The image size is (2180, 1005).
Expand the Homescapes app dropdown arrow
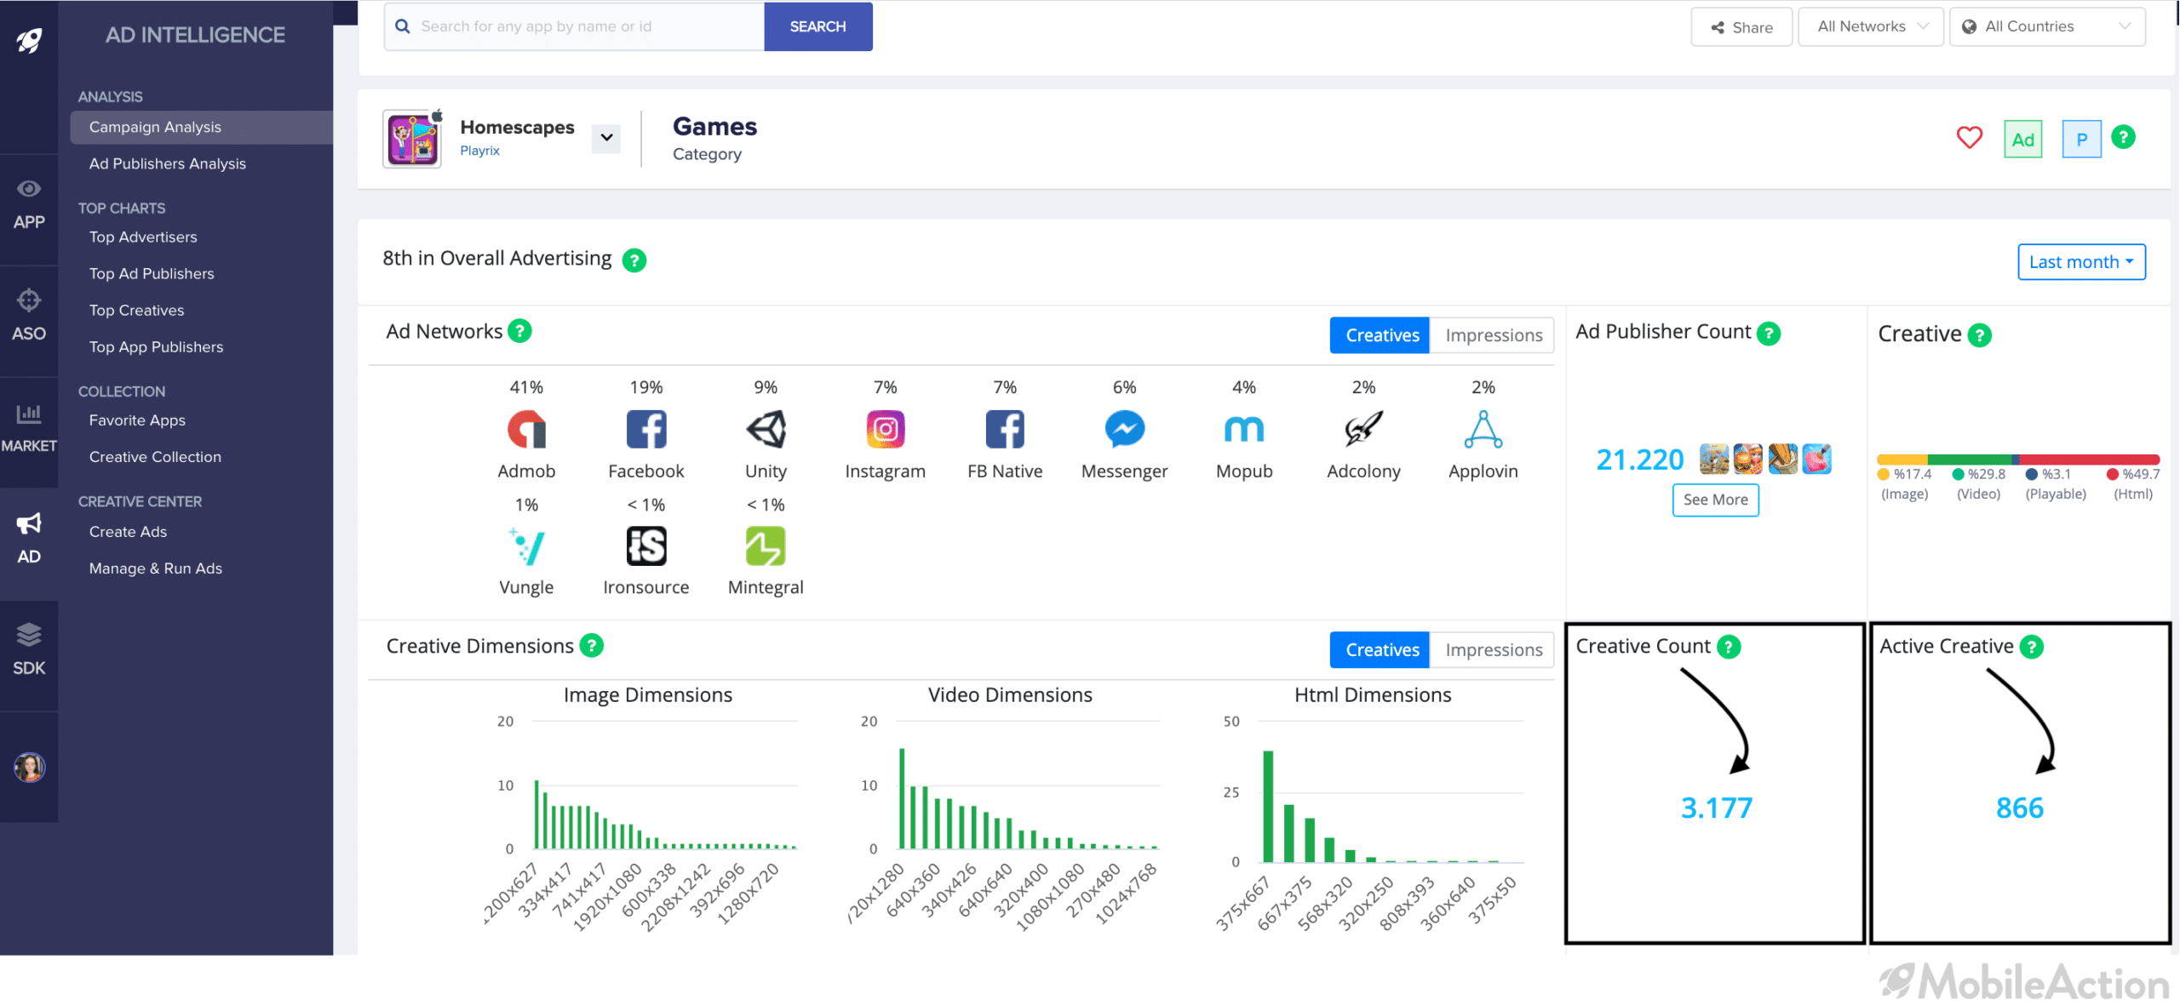[x=606, y=138]
